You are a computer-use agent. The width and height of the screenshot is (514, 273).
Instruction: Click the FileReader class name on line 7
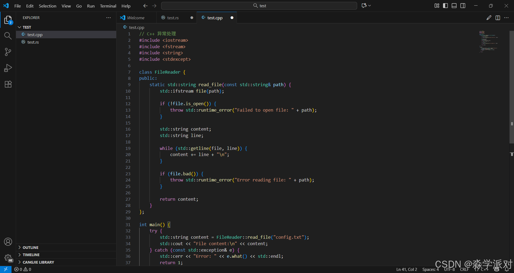point(168,72)
